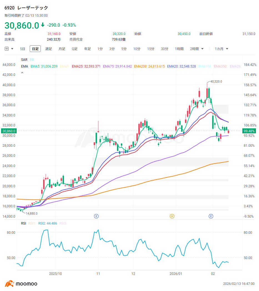Click the RSI indicator name label
Screen dimensions: 259x291
pos(24,223)
